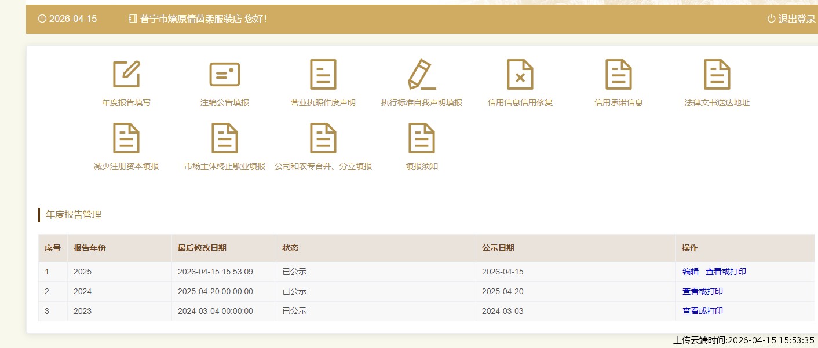This screenshot has width=818, height=348.
Task: Click 编辑 link for the 2025 report
Action: (x=691, y=272)
